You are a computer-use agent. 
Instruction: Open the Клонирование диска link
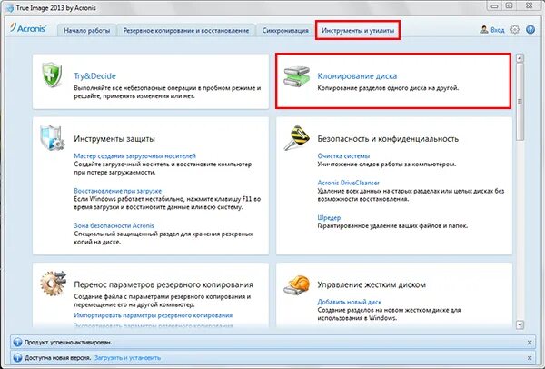tap(357, 75)
